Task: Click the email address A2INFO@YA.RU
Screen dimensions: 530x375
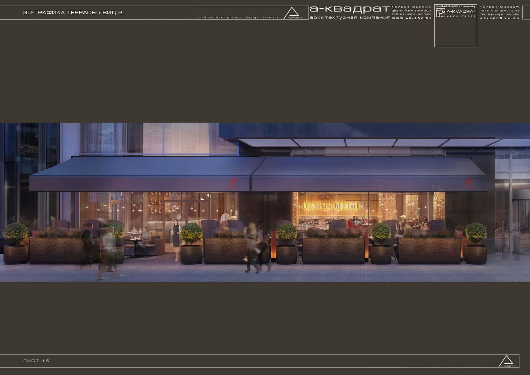Action: click(x=500, y=18)
